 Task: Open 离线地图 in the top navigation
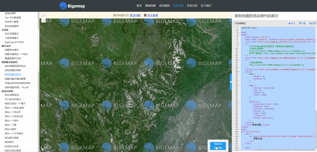click(x=150, y=6)
